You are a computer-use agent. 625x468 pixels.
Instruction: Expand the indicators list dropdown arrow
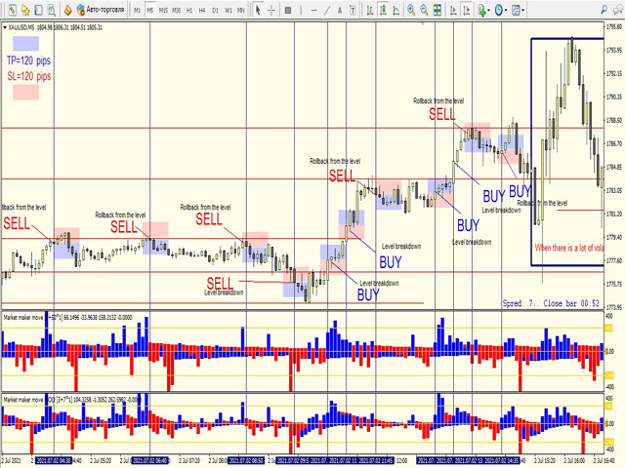click(x=488, y=11)
